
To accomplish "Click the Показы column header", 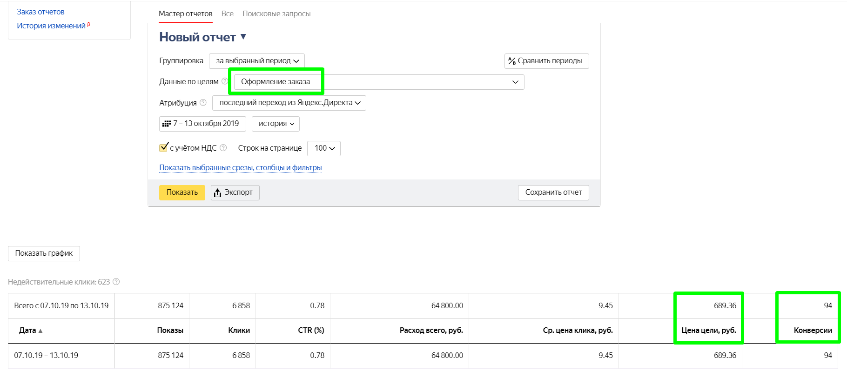I will (x=170, y=331).
